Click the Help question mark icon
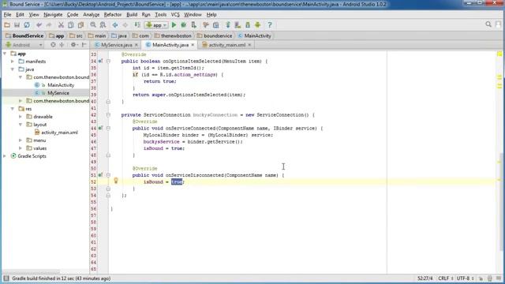Image resolution: width=505 pixels, height=284 pixels. pyautogui.click(x=270, y=24)
